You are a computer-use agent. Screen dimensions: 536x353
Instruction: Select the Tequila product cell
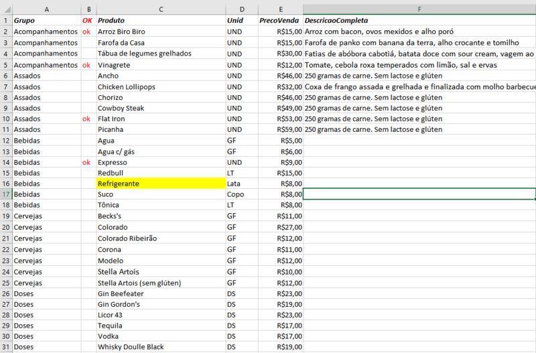tap(161, 326)
